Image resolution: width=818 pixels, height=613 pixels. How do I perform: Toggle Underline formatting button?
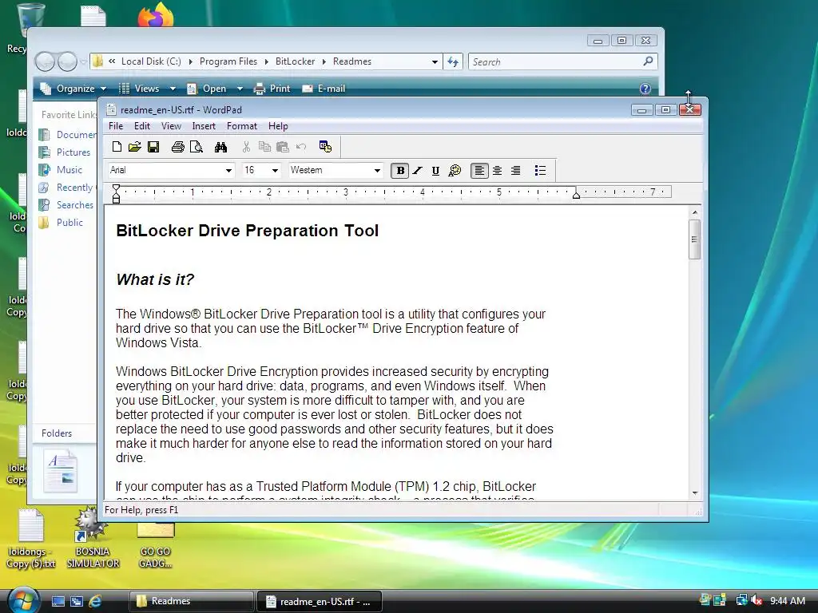point(435,171)
